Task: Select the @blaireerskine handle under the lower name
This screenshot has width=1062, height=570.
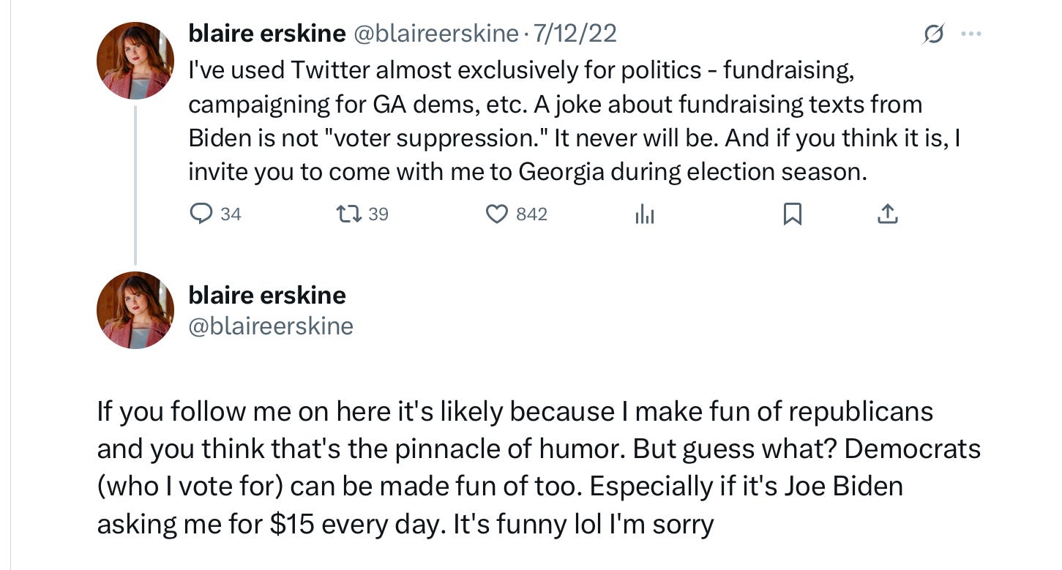Action: click(x=271, y=326)
